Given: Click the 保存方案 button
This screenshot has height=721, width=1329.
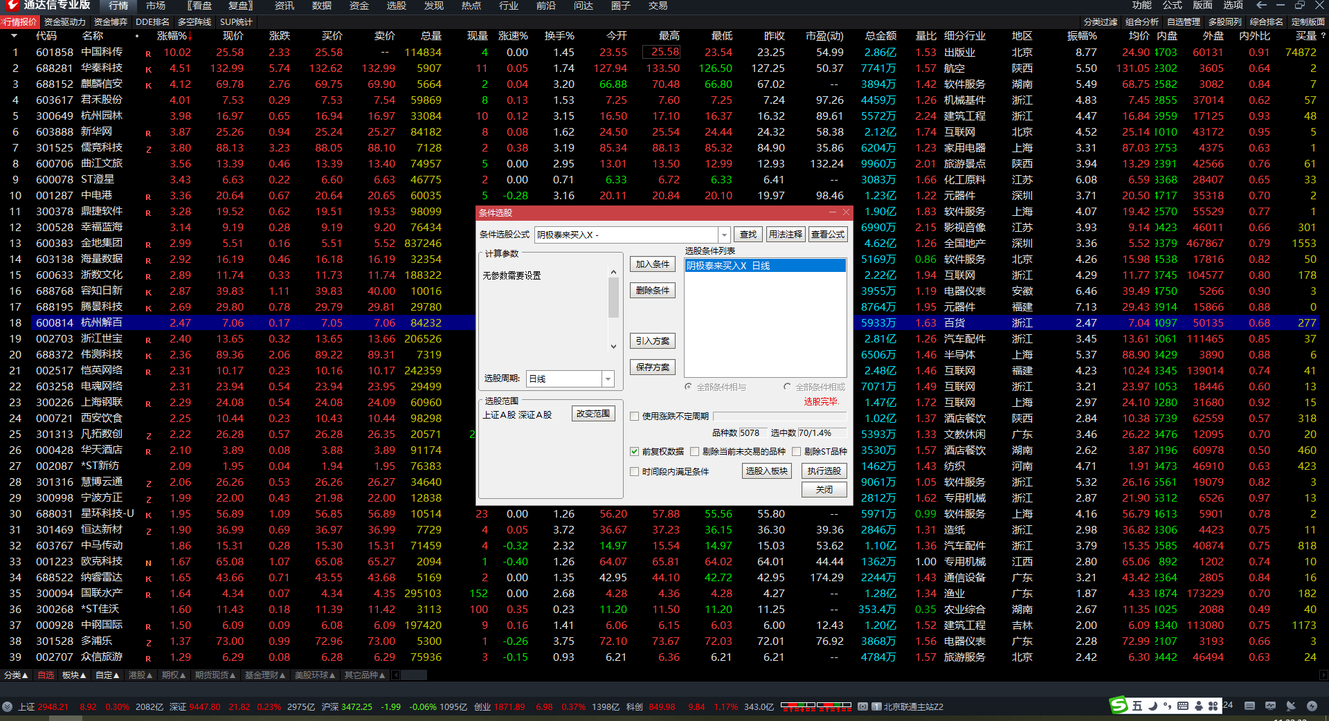Looking at the screenshot, I should (x=653, y=367).
